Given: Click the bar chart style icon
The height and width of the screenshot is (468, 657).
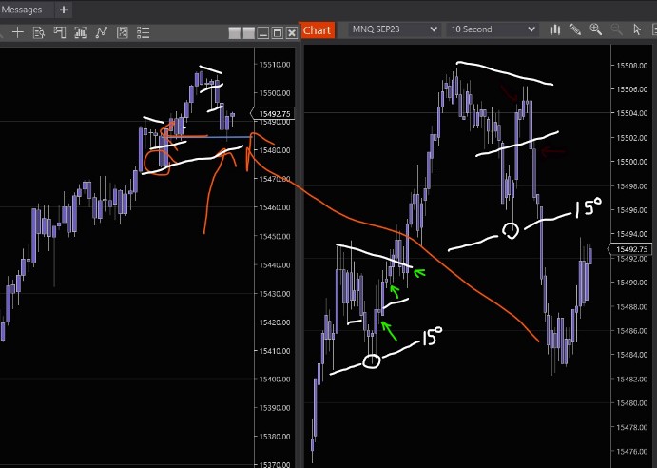Looking at the screenshot, I should tap(554, 29).
